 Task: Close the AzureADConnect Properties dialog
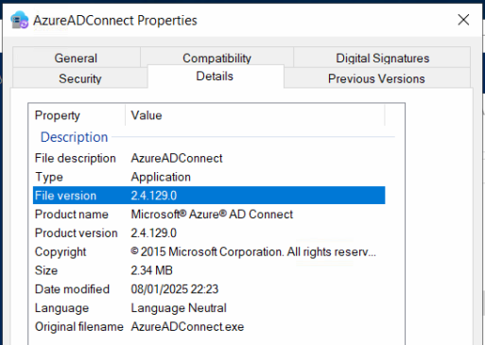463,20
